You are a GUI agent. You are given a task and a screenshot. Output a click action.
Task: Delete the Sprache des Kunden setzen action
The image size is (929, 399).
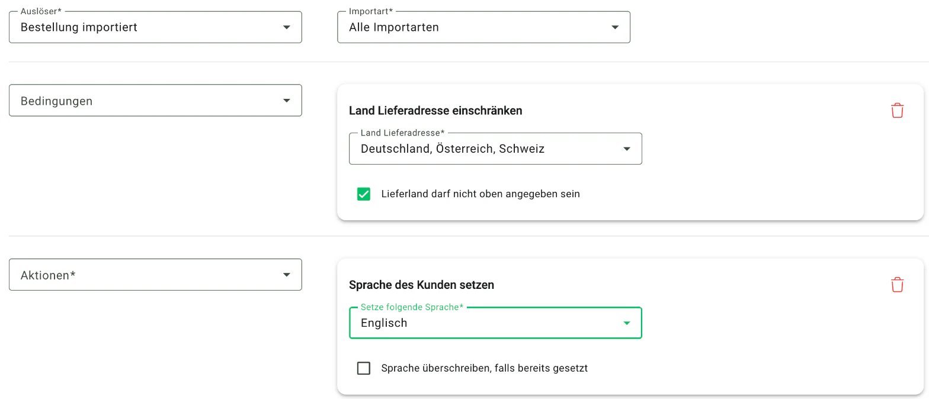(x=897, y=285)
